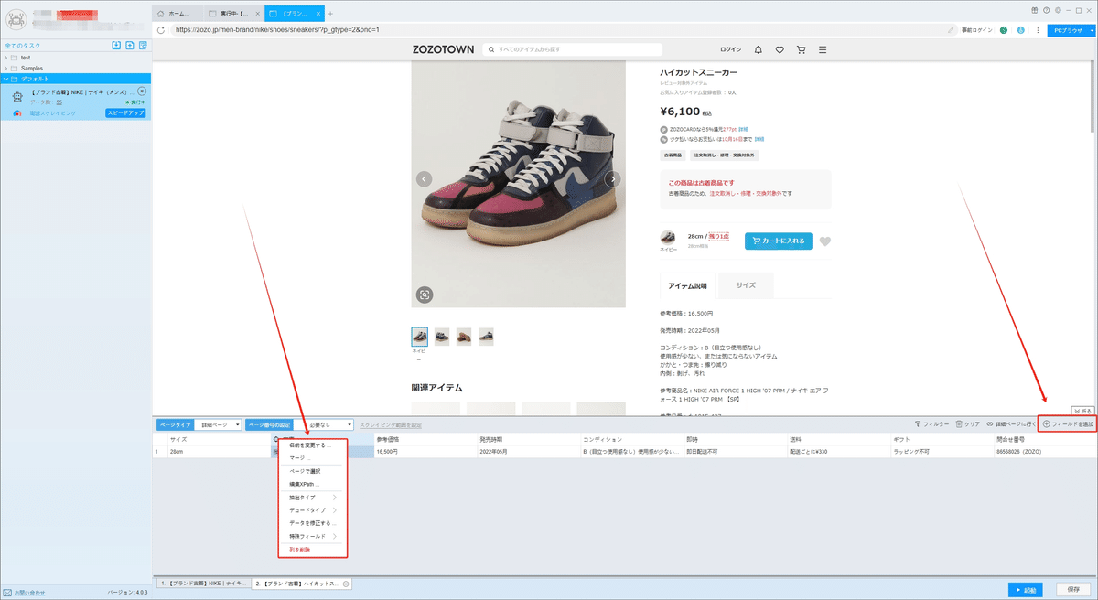
Task: Switch to the サイズ tab on the product page
Action: 746,285
